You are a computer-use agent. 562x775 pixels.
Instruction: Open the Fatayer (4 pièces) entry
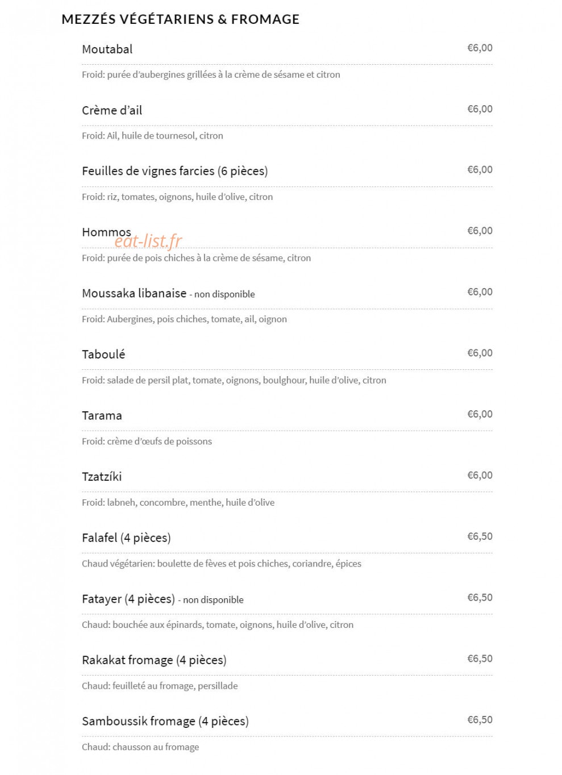coord(128,599)
